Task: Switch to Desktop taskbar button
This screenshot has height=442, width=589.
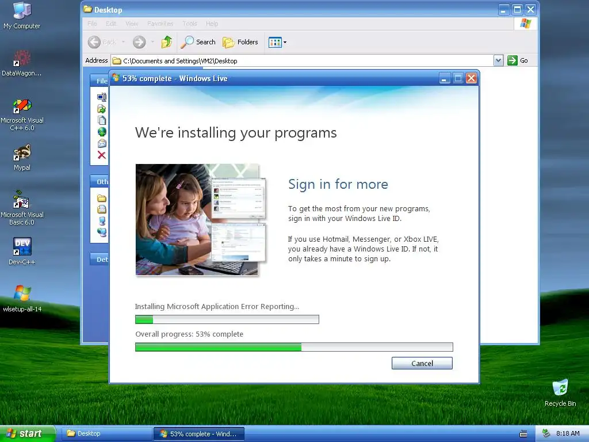Action: coord(106,433)
